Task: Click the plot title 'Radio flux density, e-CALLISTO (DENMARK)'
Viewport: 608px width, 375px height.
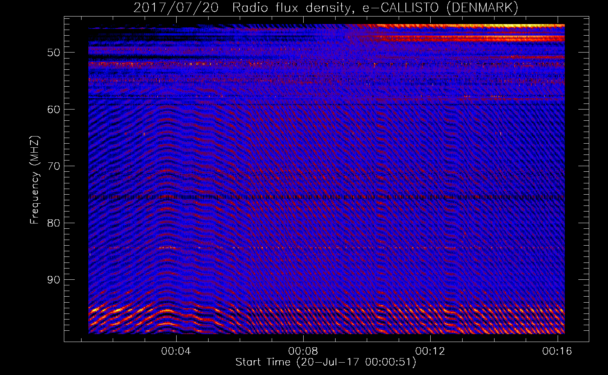Action: point(375,8)
